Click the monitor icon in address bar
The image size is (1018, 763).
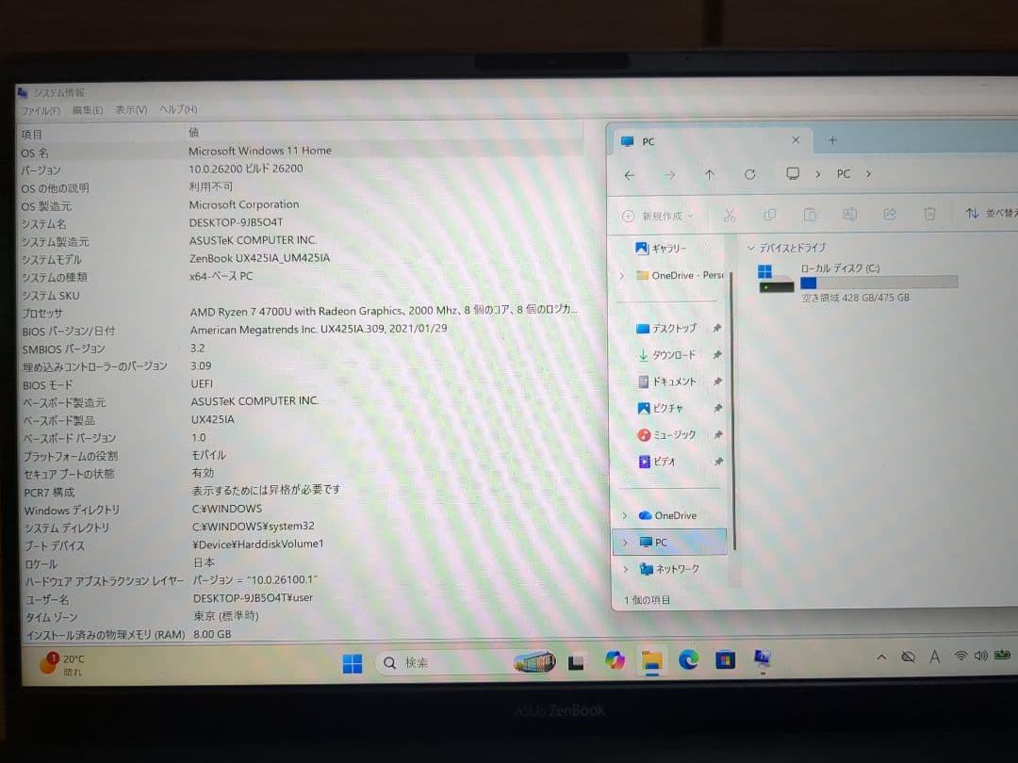(x=792, y=173)
